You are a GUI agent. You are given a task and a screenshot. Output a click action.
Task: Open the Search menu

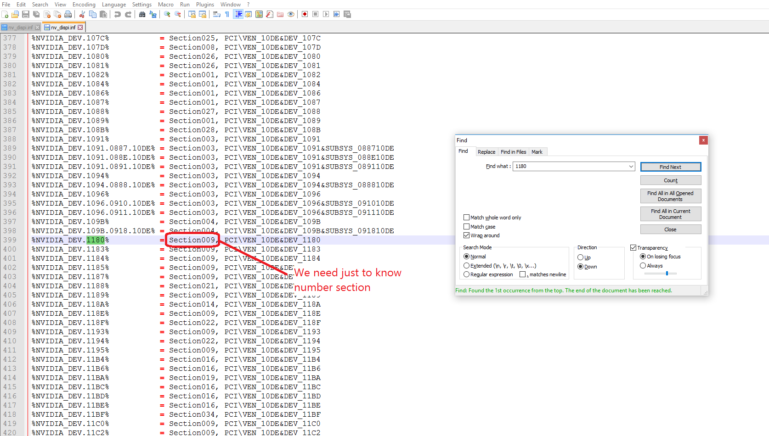40,5
